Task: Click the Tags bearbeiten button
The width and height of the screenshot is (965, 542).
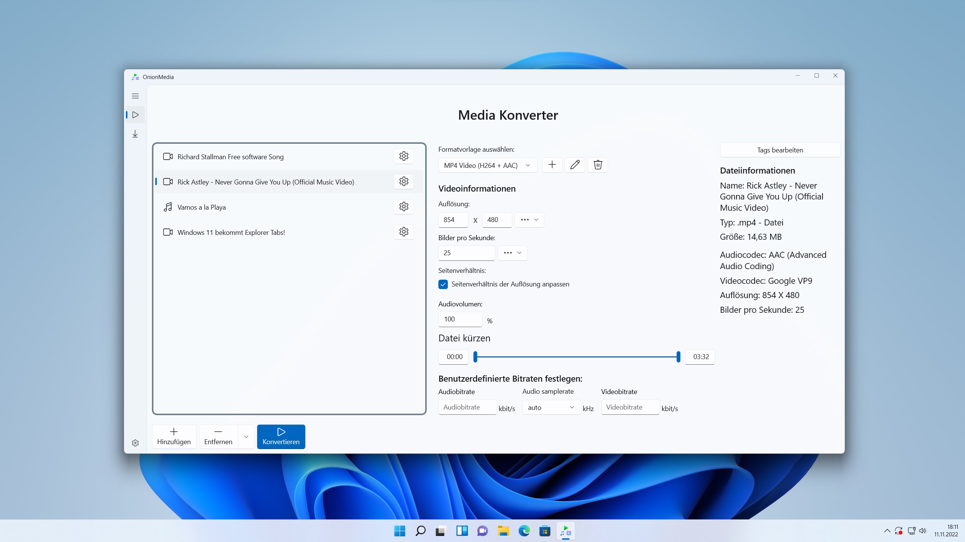Action: pyautogui.click(x=780, y=150)
